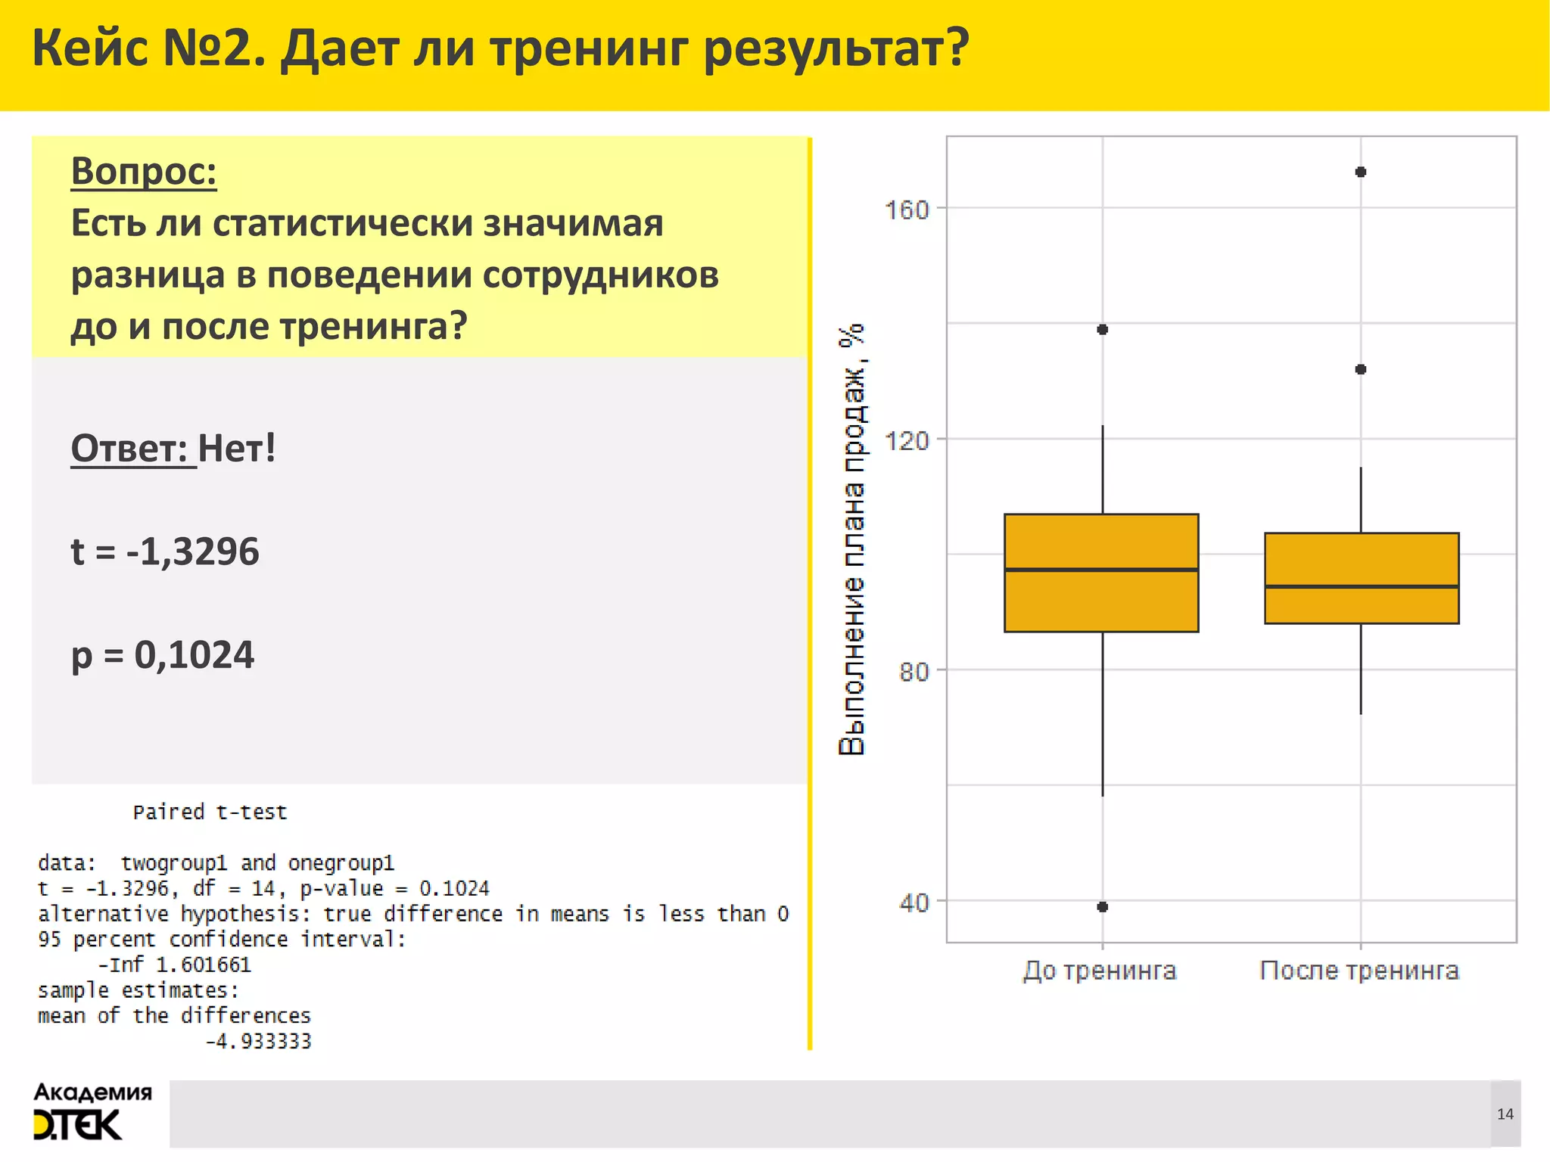Click the 'sample estimates:' line

[x=139, y=991]
